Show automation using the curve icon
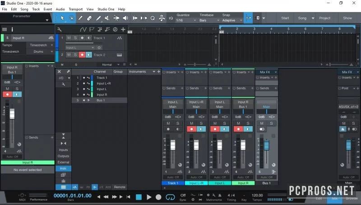361x205 pixels. click(x=83, y=29)
